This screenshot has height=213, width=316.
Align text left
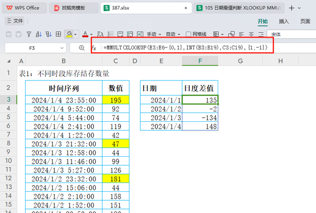[241, 34]
